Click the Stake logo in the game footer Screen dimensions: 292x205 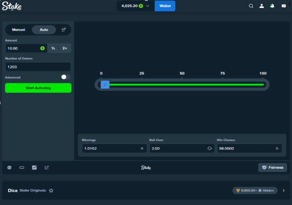pos(146,168)
